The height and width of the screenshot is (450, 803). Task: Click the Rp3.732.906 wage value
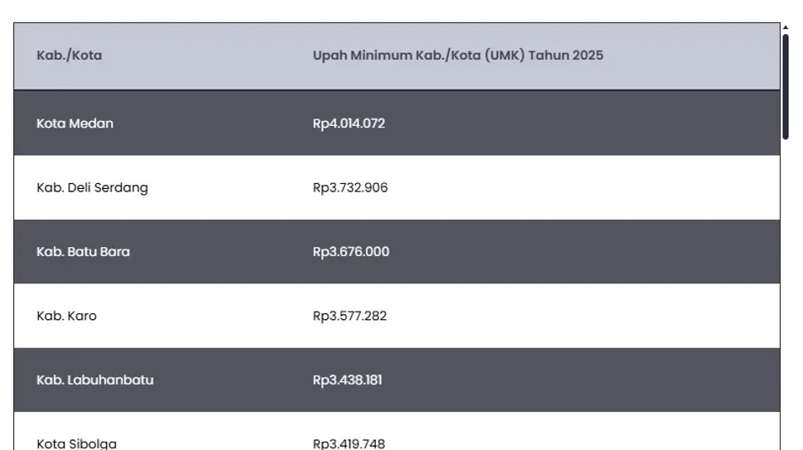[350, 187]
